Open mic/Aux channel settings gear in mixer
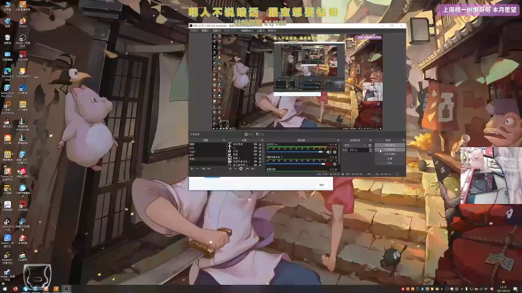The image size is (522, 293). click(335, 152)
